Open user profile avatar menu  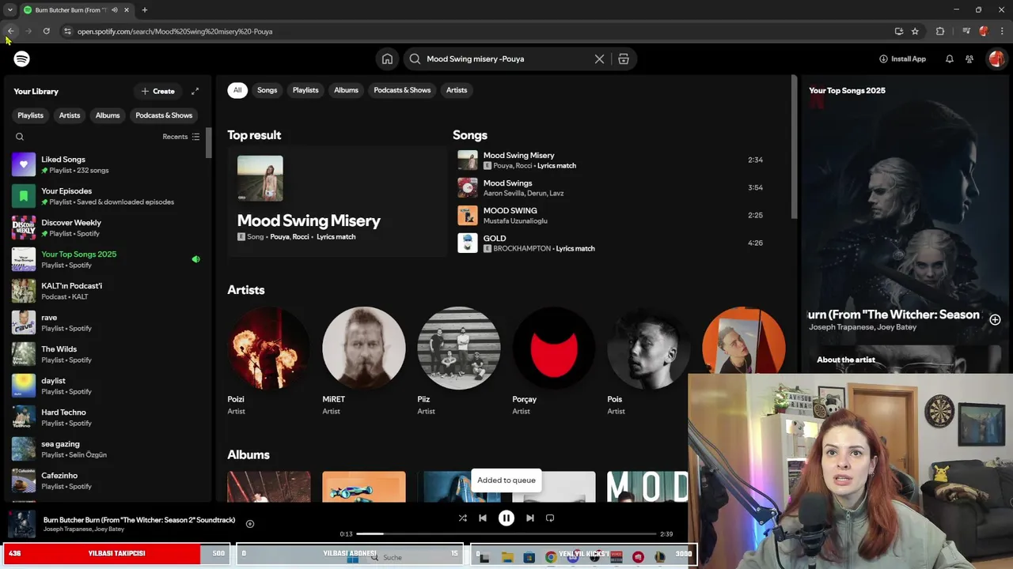996,58
